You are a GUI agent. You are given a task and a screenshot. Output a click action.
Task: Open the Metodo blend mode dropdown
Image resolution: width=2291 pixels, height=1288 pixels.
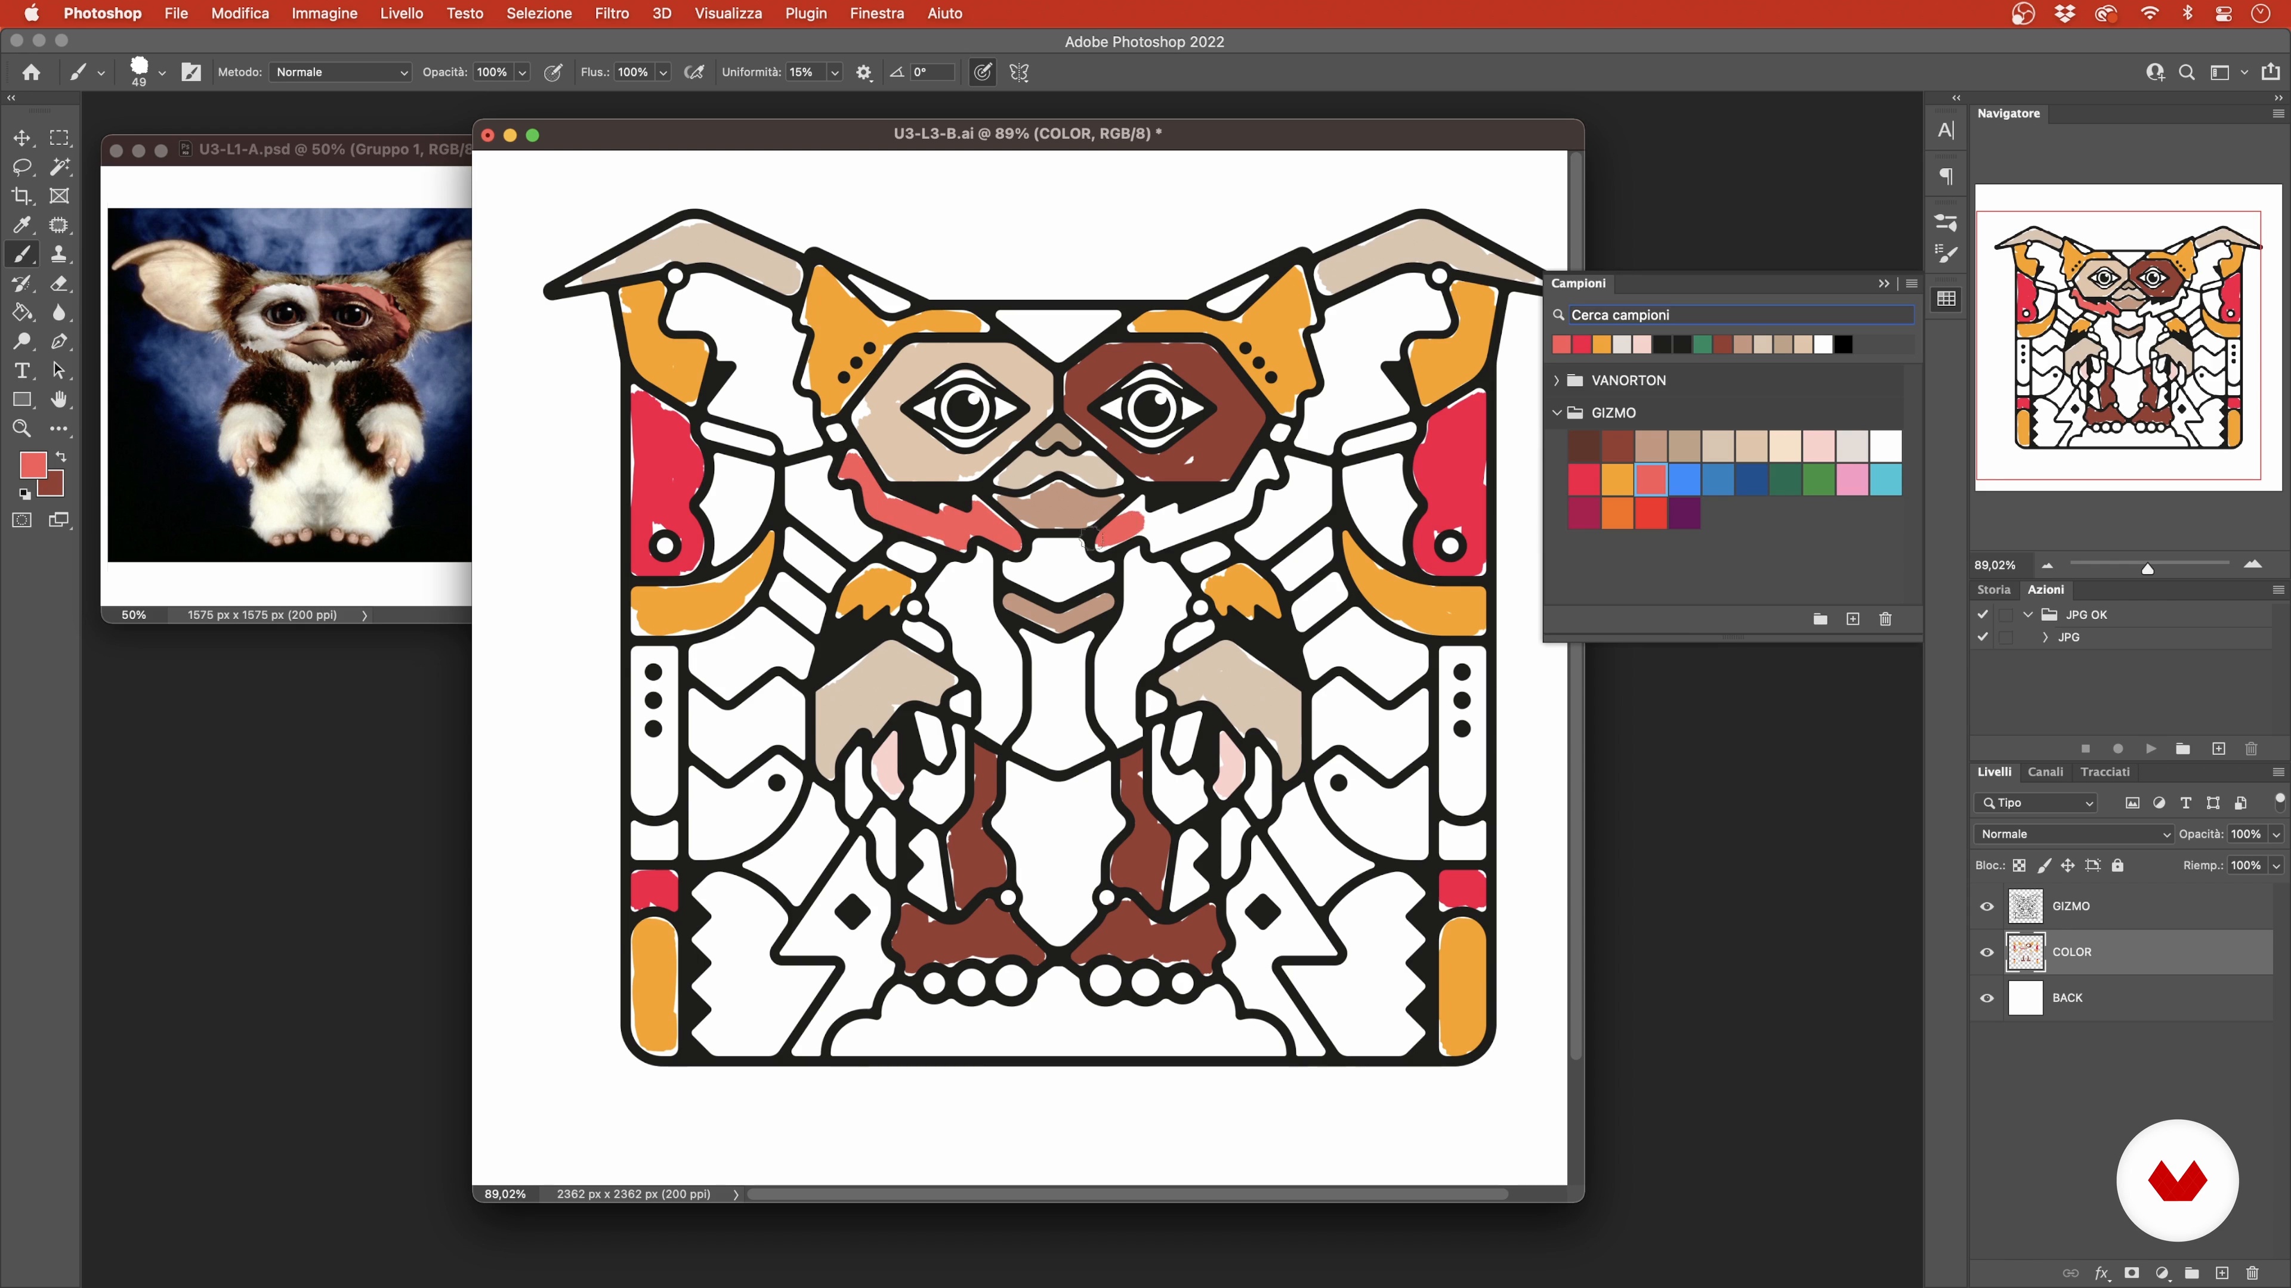[339, 72]
